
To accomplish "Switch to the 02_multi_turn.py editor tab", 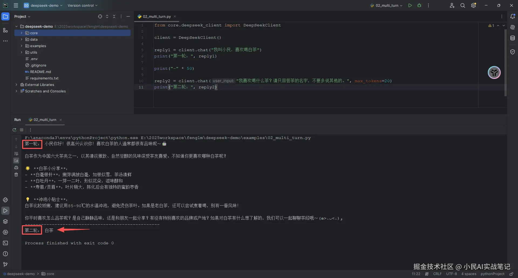I will (x=157, y=16).
